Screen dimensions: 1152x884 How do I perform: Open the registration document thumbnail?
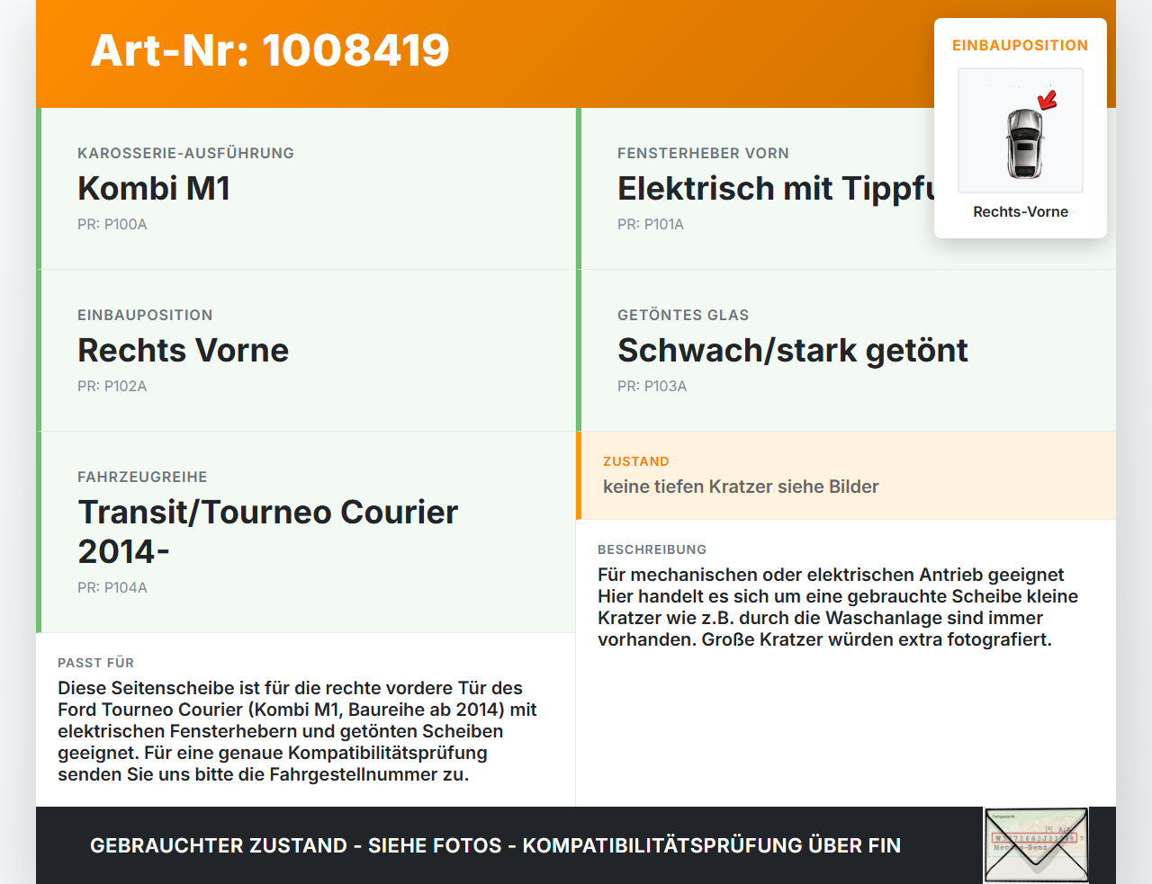coord(1036,844)
